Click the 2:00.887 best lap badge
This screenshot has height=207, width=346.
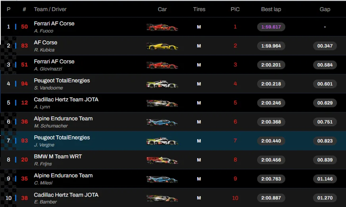coord(271,198)
